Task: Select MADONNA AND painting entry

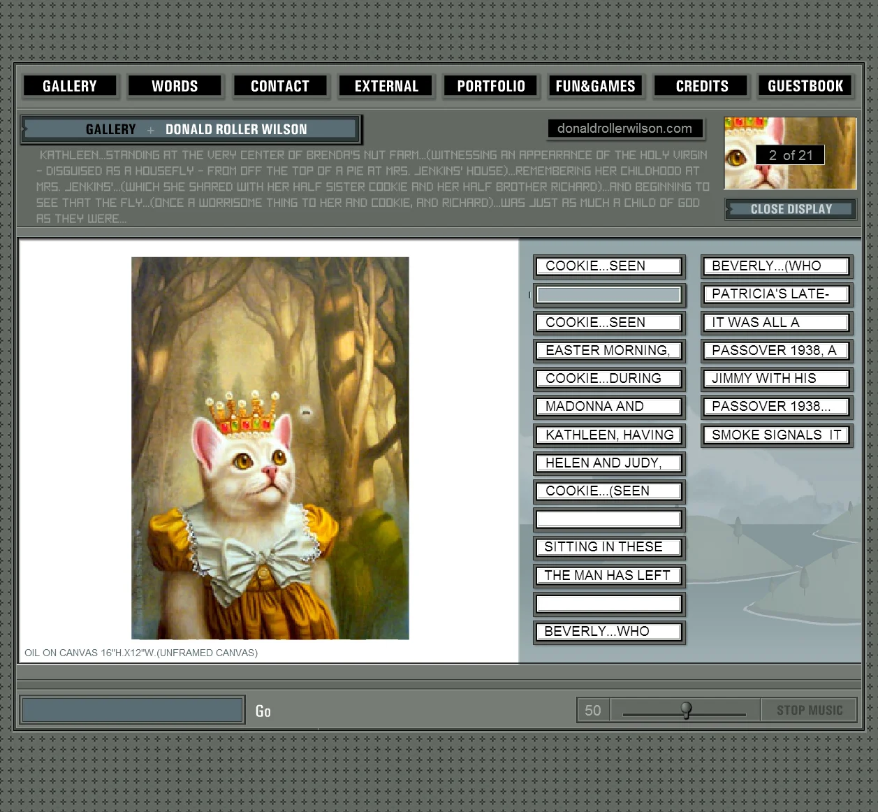Action: 608,406
